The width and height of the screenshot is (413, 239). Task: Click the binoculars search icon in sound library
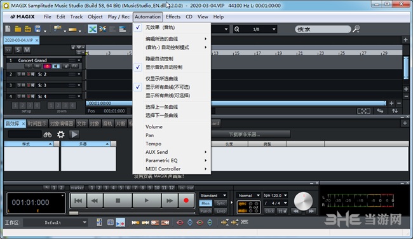48,135
